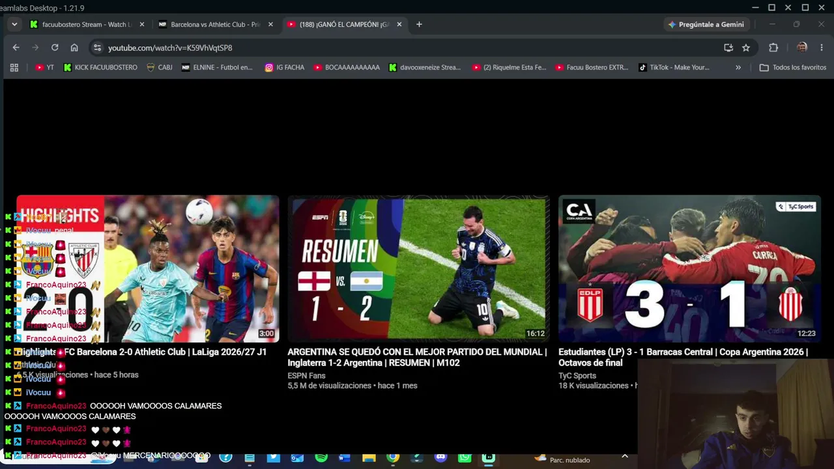This screenshot has height=469, width=834.
Task: Open the (2) Riquelme Esta Fe bookmark
Action: (510, 67)
